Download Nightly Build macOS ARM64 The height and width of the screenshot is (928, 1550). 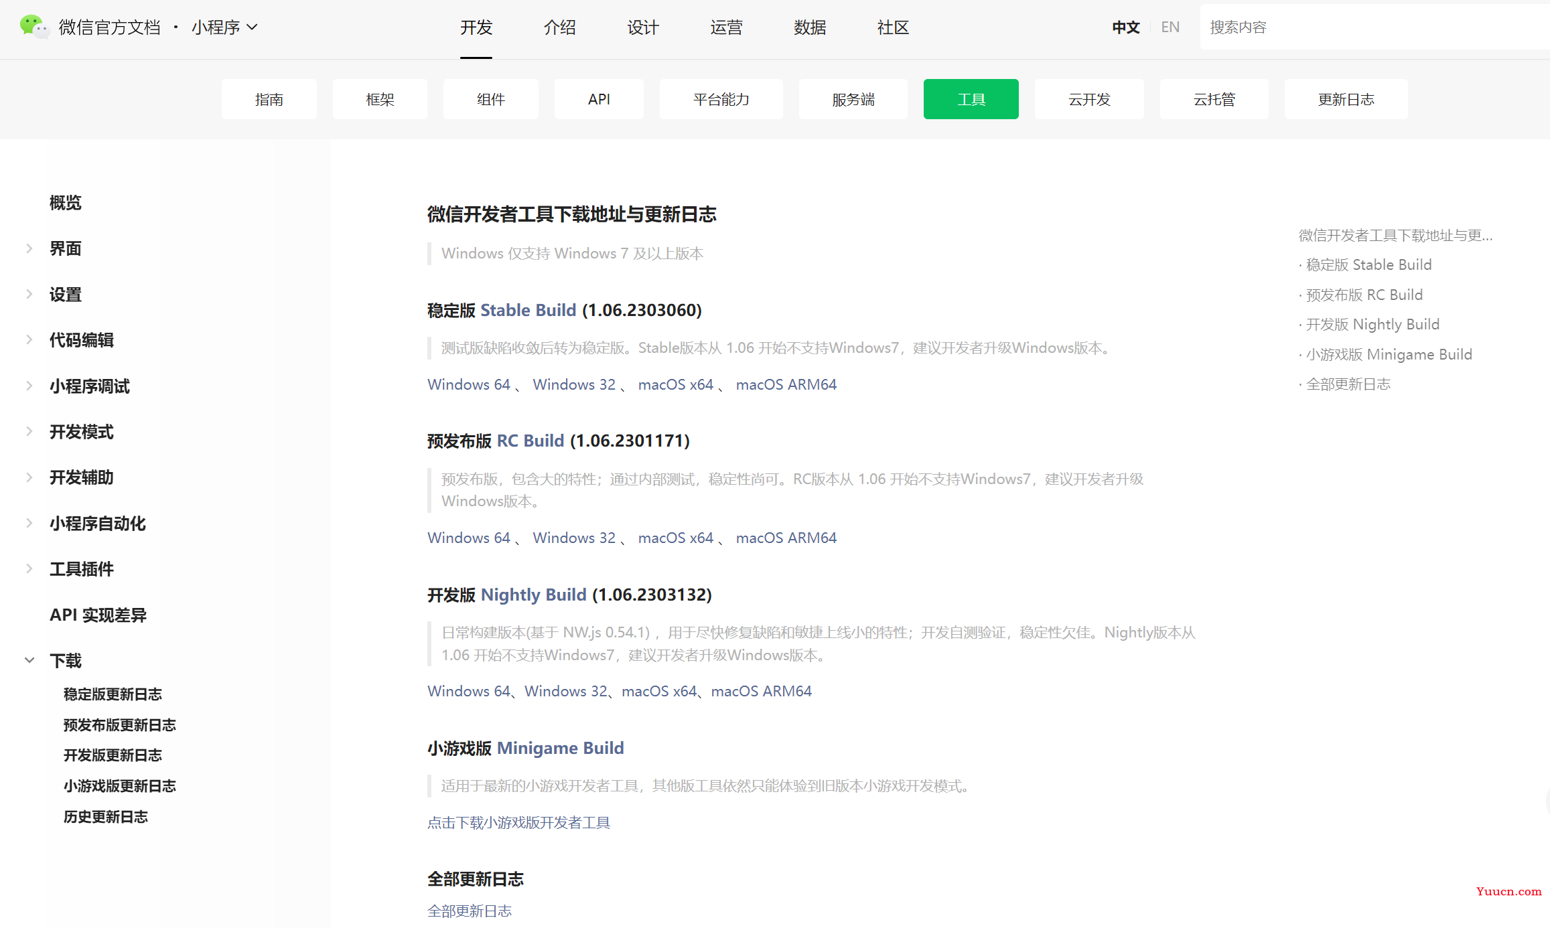pos(762,691)
